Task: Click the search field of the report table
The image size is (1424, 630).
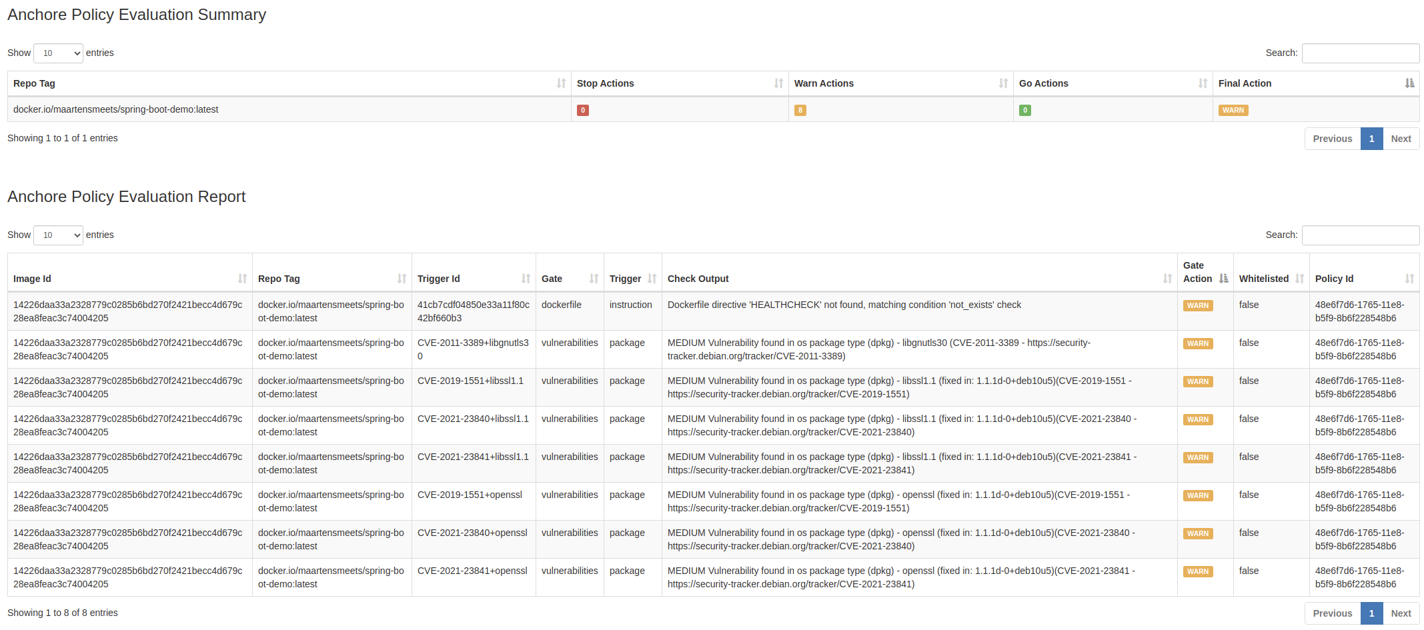Action: click(1361, 235)
